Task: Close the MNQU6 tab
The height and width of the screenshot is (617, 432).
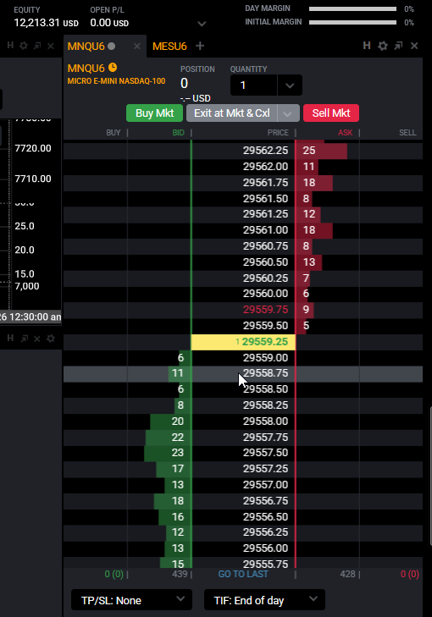Action: (x=137, y=47)
